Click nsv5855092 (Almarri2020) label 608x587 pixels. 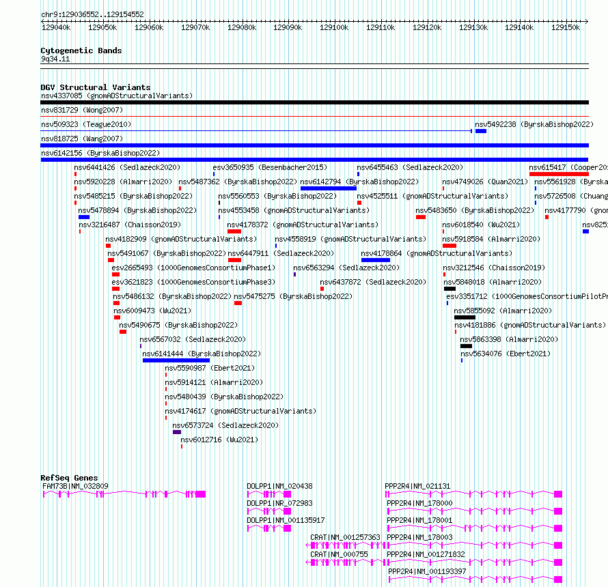(503, 311)
